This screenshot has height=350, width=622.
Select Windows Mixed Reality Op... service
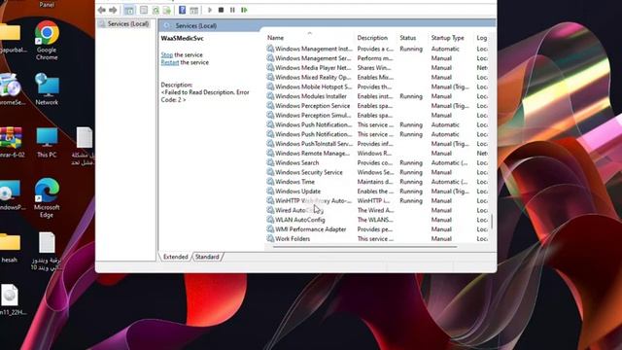pyautogui.click(x=376, y=78)
